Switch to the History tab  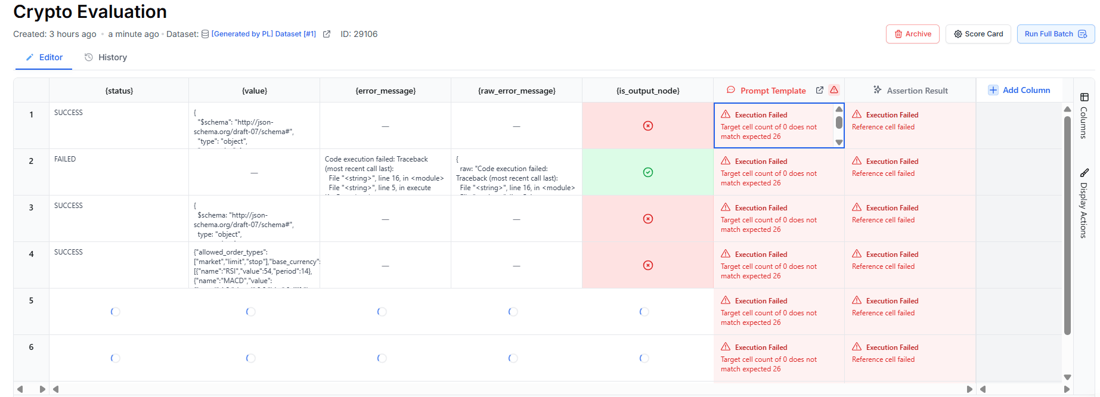[106, 57]
